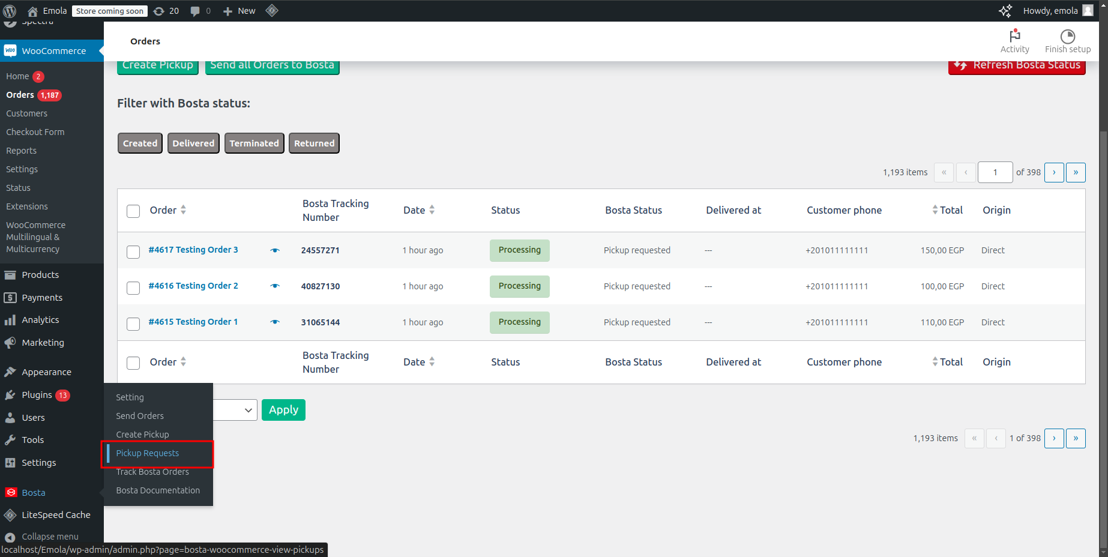This screenshot has height=557, width=1108.
Task: Preview order #4616 with the eye icon
Action: [x=275, y=286]
